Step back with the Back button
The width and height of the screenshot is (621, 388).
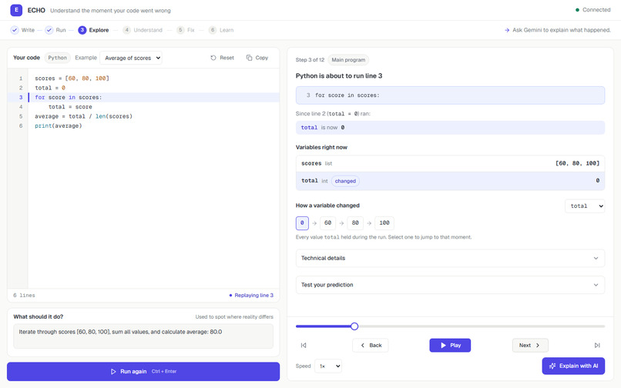(371, 345)
